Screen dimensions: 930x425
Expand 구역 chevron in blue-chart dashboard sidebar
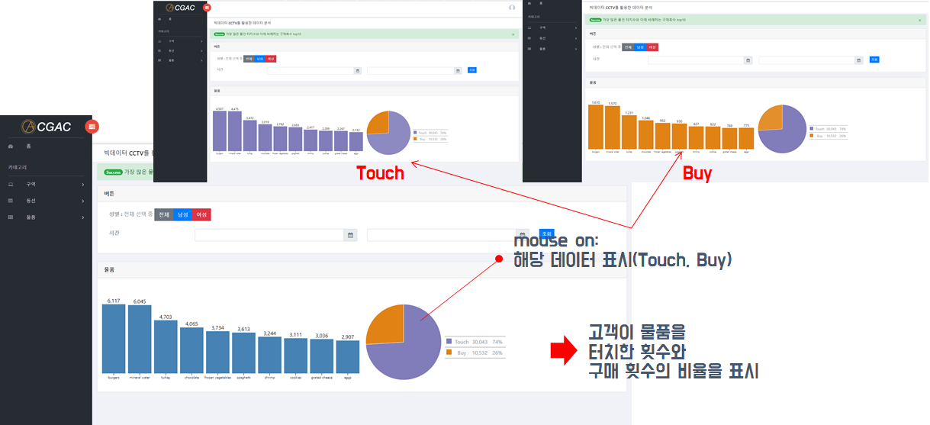click(x=83, y=185)
